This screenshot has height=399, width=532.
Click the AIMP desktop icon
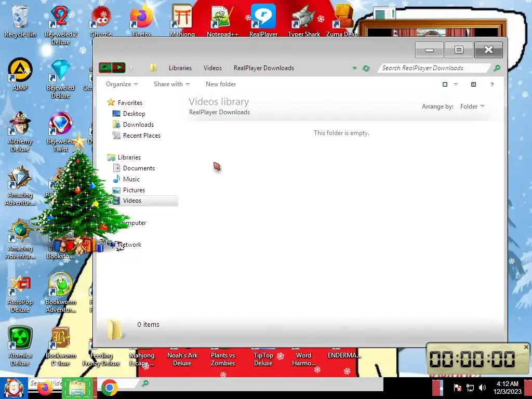tap(20, 75)
